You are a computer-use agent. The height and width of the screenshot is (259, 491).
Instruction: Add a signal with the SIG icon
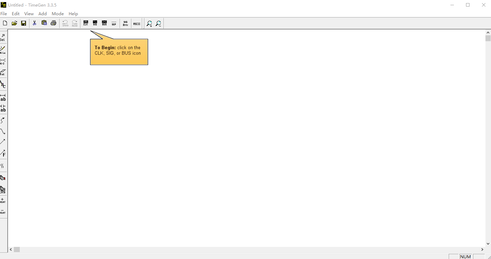(95, 23)
